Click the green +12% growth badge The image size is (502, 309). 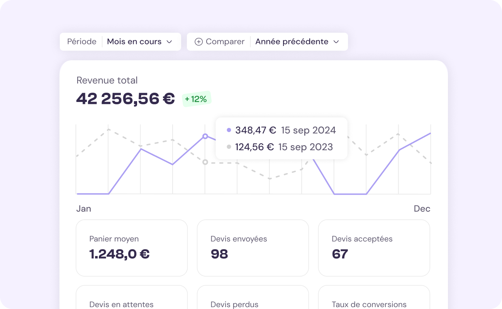coord(197,99)
